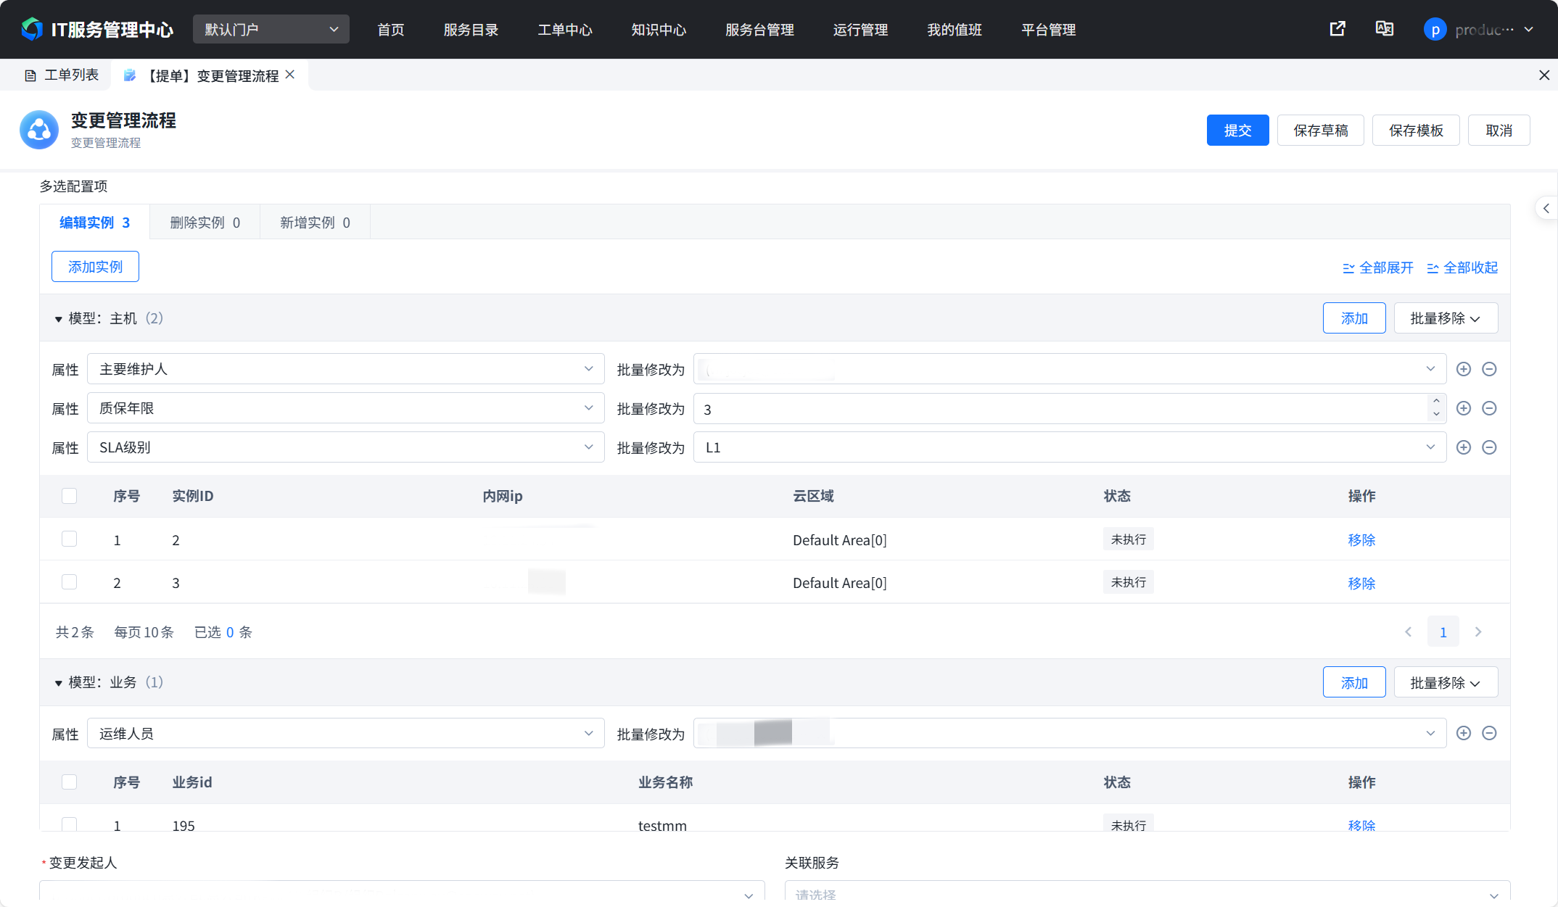Open the 工单中心 menu item

564,30
